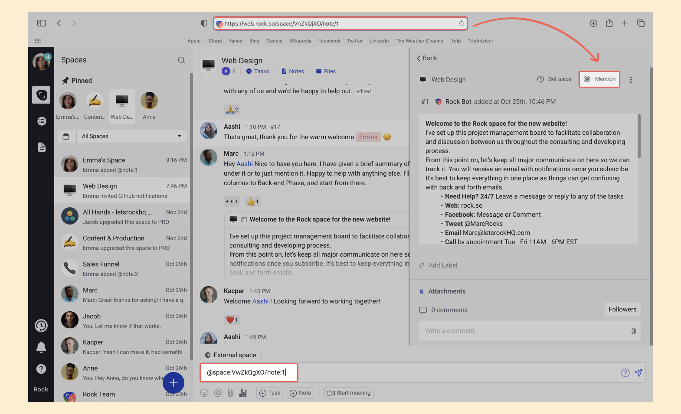This screenshot has height=414, width=681.
Task: Click the composer help circle icon
Action: [x=625, y=373]
